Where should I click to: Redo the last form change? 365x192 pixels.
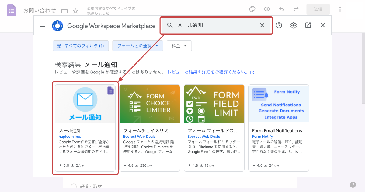[x=296, y=9]
